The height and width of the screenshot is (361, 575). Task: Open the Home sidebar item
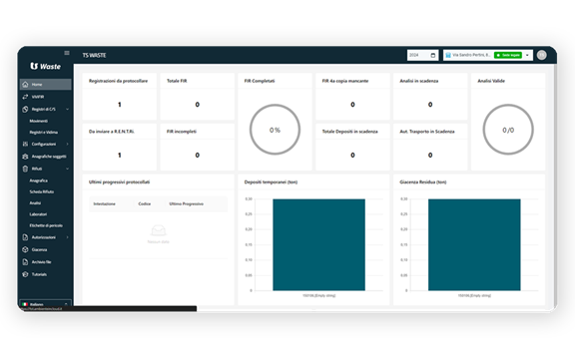tap(46, 85)
